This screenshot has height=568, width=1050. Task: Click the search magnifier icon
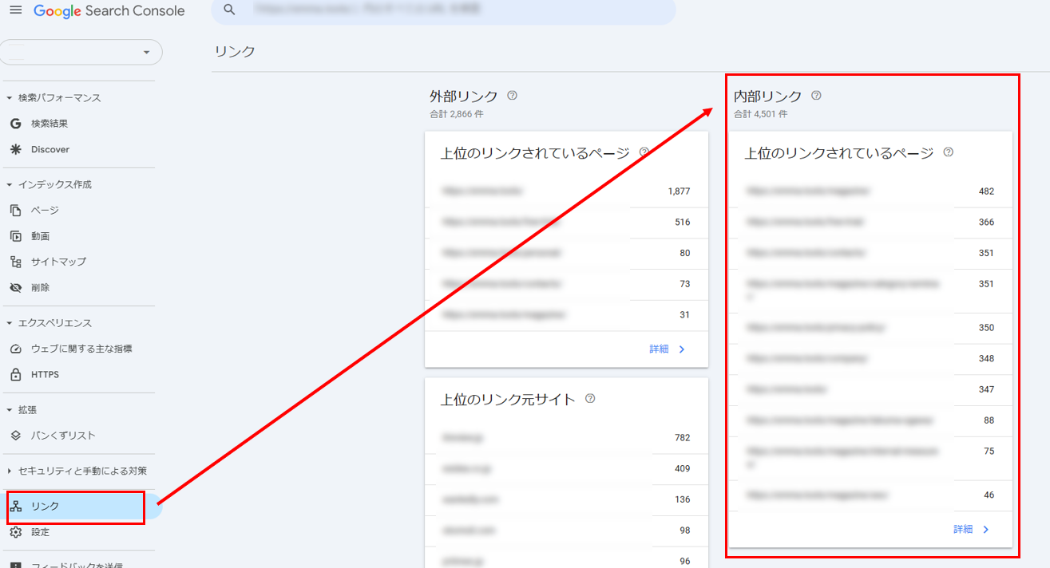pyautogui.click(x=230, y=10)
